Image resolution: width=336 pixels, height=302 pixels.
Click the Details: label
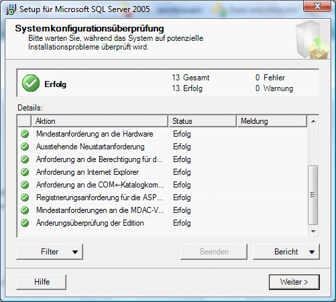point(30,108)
